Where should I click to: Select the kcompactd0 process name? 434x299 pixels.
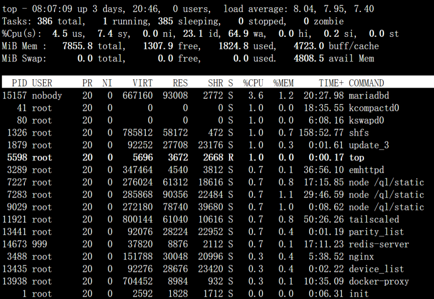pos(374,108)
